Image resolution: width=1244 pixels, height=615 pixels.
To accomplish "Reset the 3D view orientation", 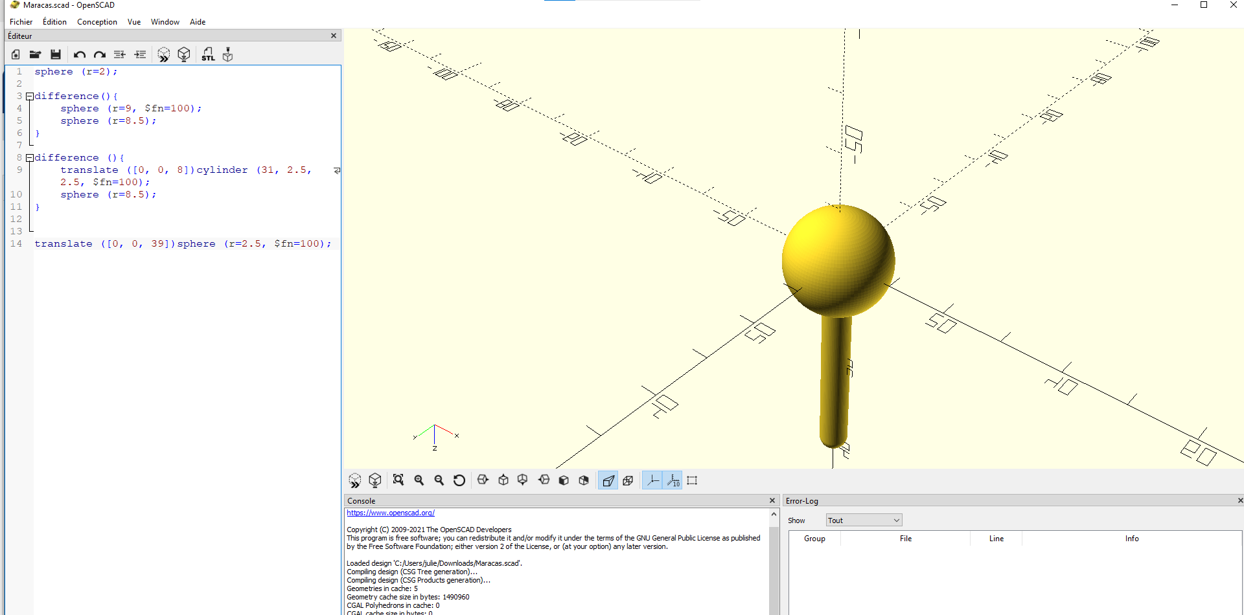I will click(459, 480).
